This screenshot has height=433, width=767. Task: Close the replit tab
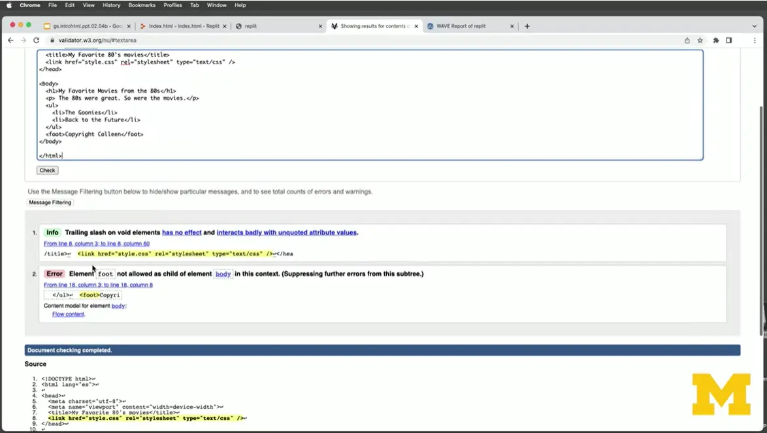click(320, 26)
